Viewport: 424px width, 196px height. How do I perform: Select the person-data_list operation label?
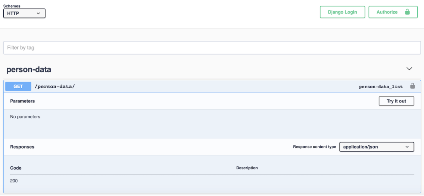(x=381, y=86)
